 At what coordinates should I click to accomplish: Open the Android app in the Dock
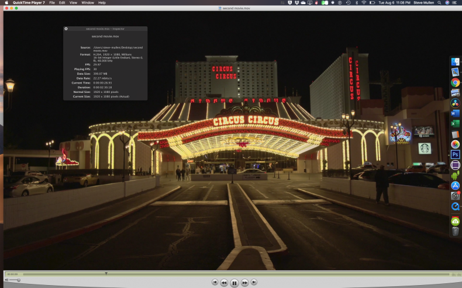tap(455, 175)
